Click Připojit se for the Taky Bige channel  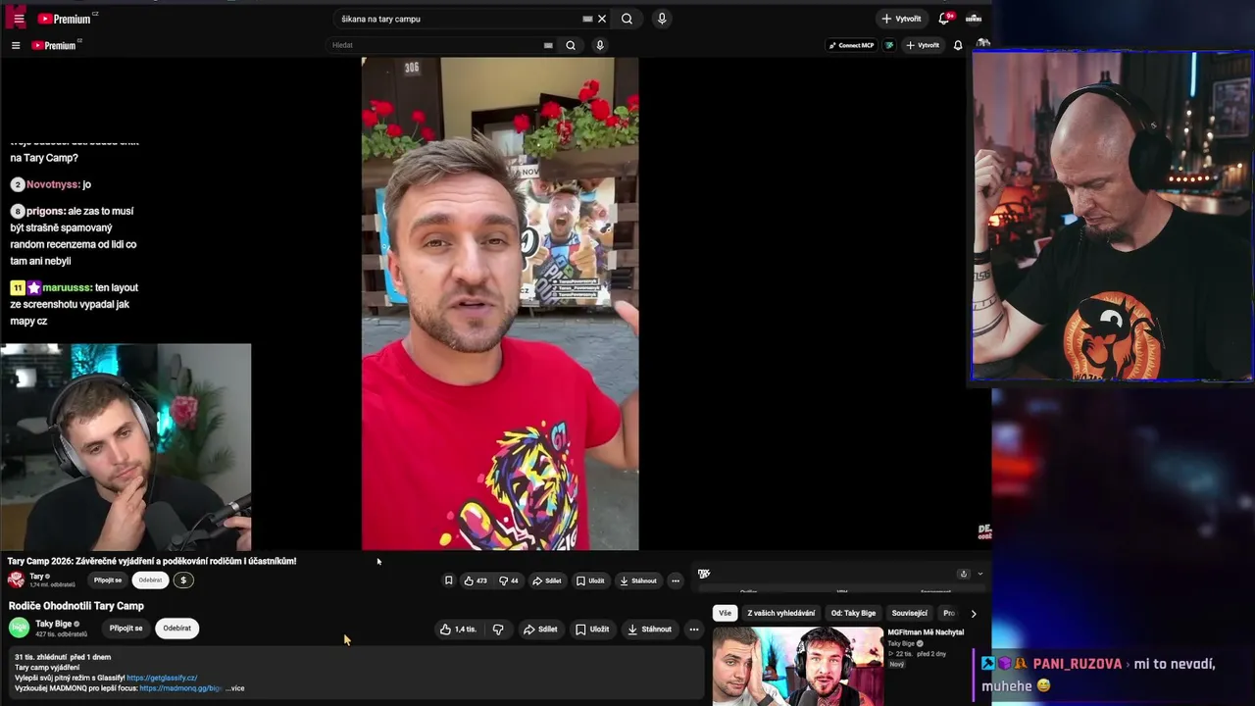[x=125, y=629]
